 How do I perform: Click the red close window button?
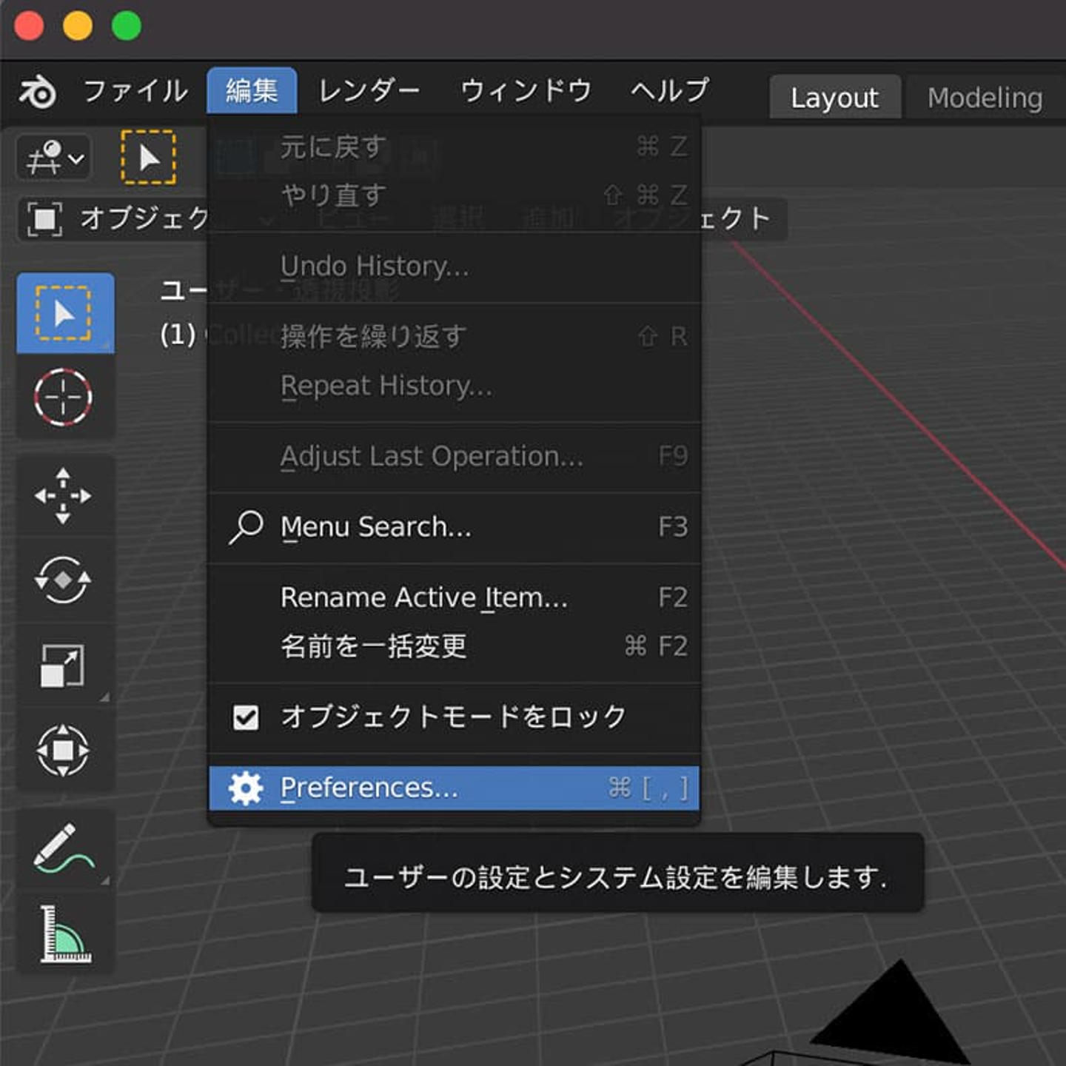pos(30,26)
